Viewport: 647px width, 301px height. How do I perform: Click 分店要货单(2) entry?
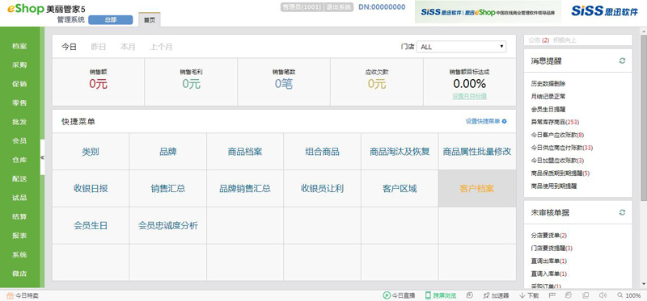(549, 236)
